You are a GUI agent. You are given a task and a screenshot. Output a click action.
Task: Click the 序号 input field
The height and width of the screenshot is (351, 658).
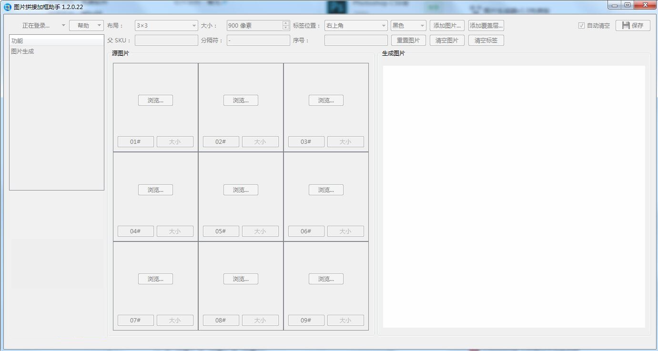coord(356,40)
